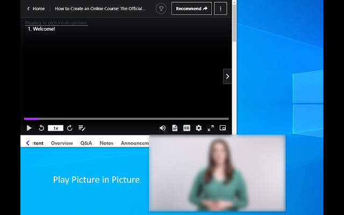Open the three-dot more options menu
344x215 pixels.
coord(220,9)
